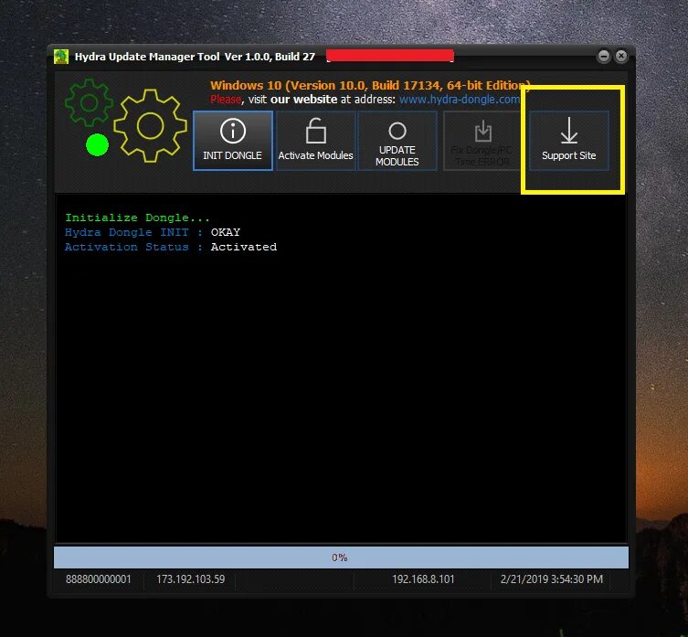Click the small green gear icon

coord(89,103)
